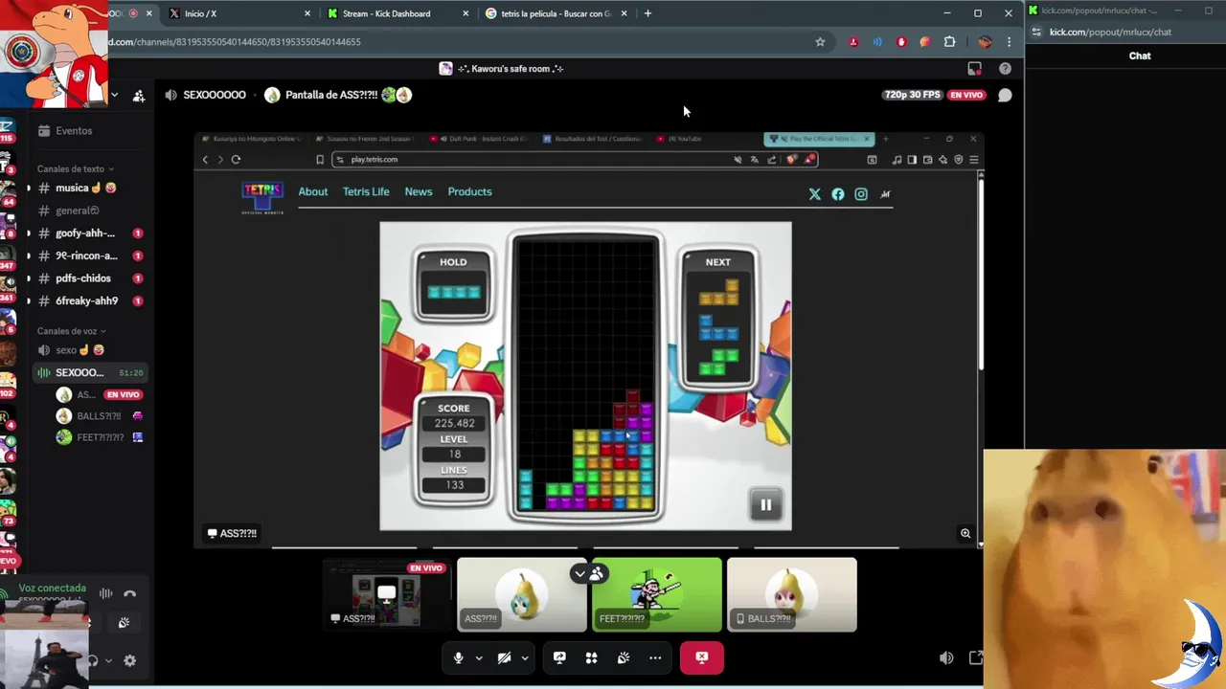This screenshot has width=1226, height=689.
Task: Open a new browser tab
Action: click(647, 13)
